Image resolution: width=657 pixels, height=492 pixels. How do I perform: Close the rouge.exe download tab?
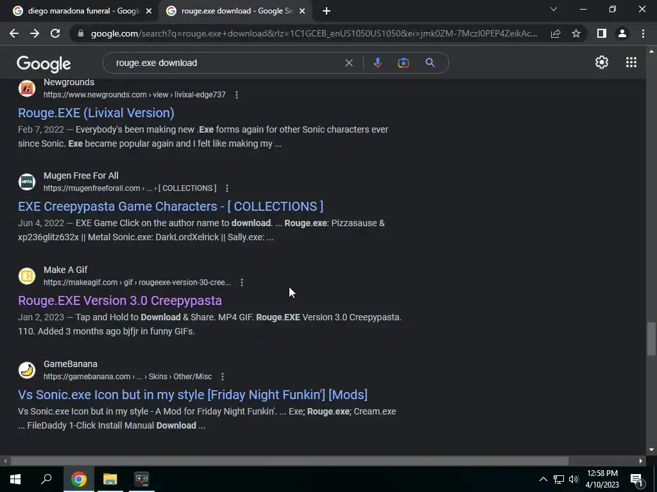(302, 11)
